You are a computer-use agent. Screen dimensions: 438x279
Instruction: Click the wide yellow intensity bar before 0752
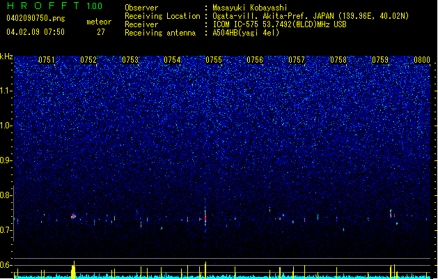click(73, 271)
